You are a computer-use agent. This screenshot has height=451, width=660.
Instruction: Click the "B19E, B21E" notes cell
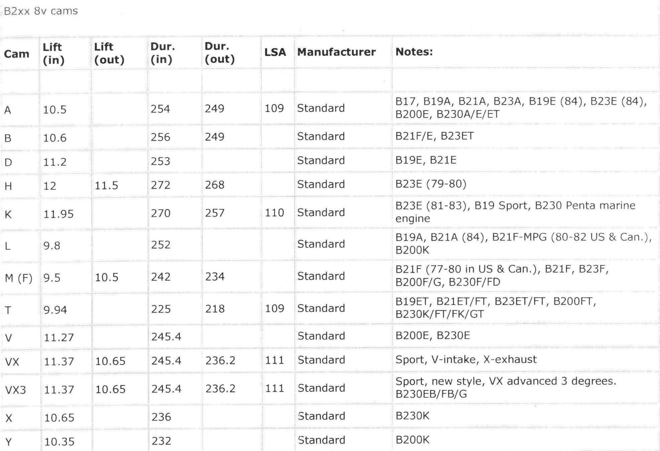[x=426, y=160]
